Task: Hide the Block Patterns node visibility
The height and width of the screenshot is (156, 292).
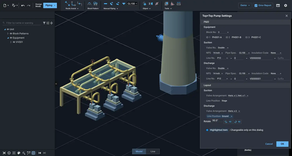Action: (x=11, y=34)
